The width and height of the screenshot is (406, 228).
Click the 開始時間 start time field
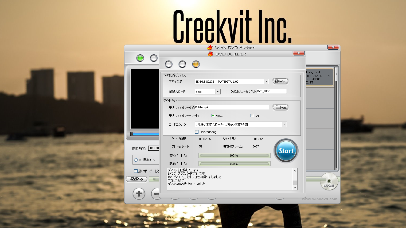coord(154,148)
